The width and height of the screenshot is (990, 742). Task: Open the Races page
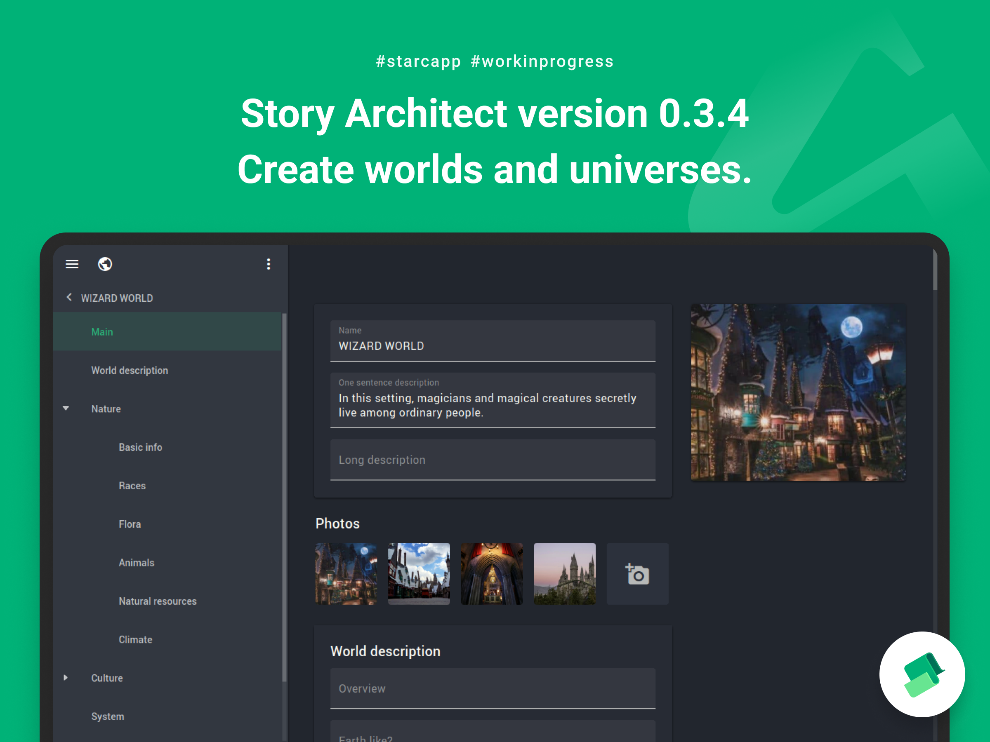click(167, 486)
